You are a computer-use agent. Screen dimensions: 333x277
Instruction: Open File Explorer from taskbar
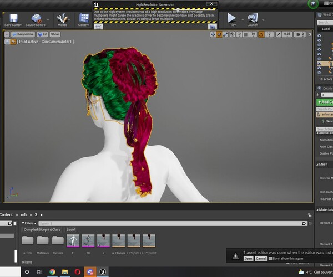(x=65, y=271)
